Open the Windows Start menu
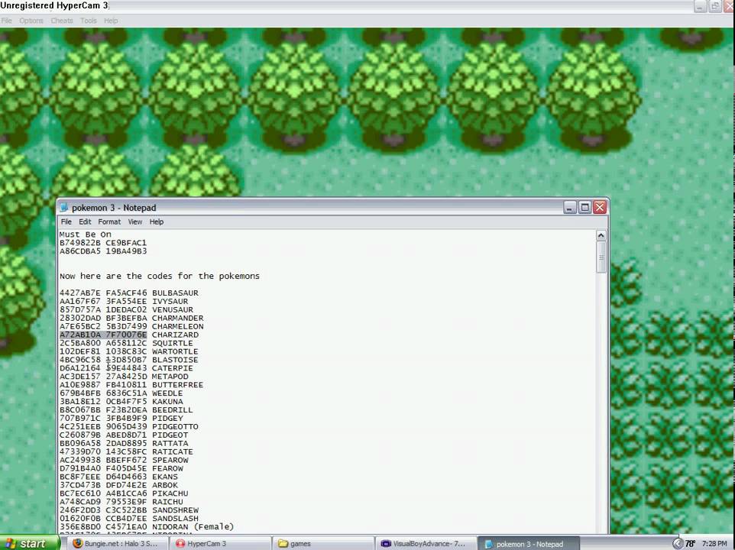 click(x=29, y=543)
